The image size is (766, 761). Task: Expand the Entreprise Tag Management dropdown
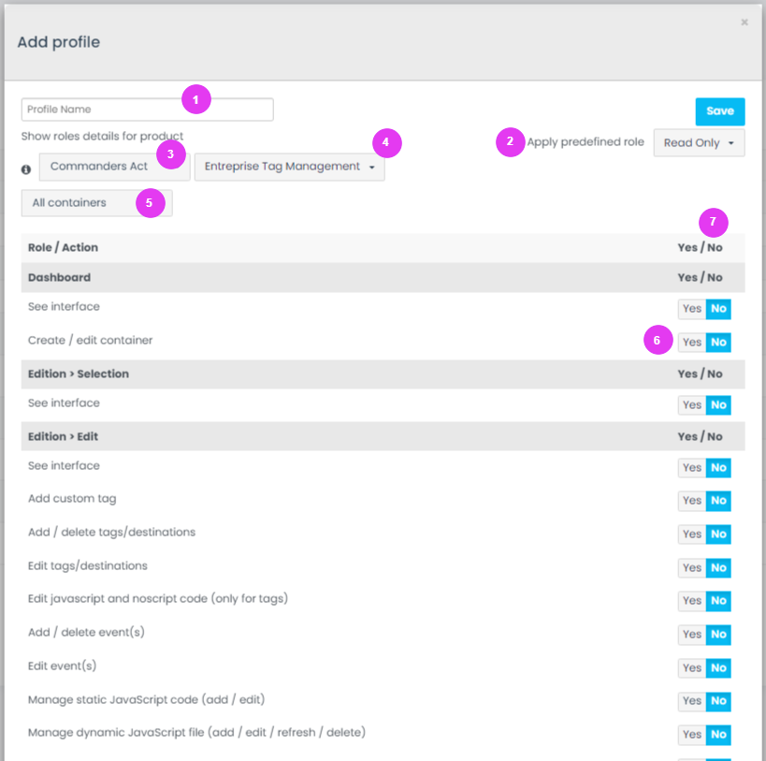tap(289, 167)
